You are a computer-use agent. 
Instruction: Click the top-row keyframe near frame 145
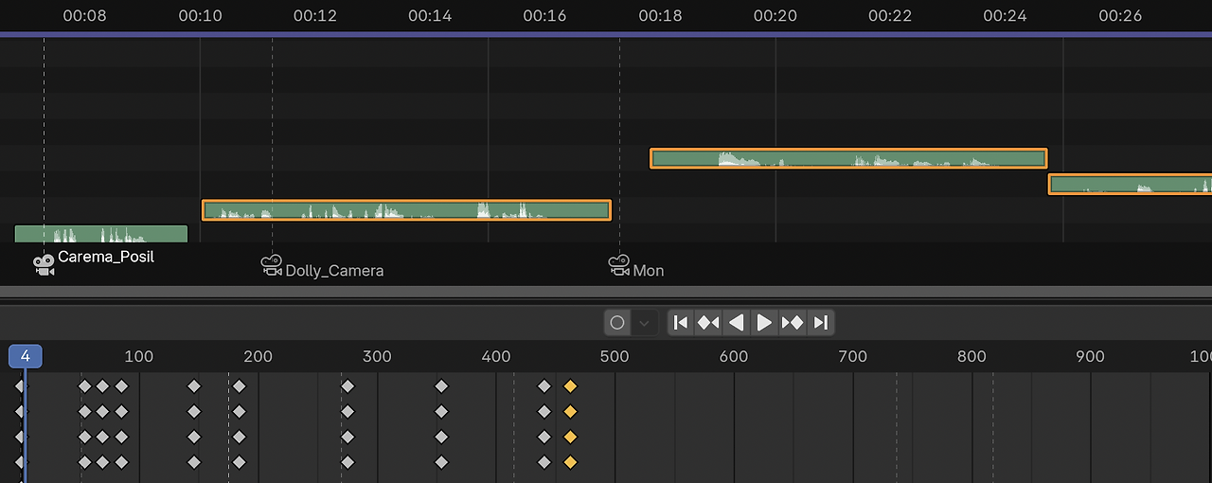pyautogui.click(x=194, y=386)
